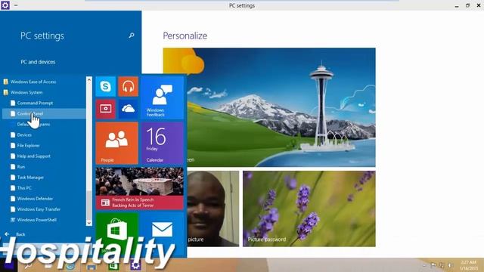Screen dimensions: 484x272
Task: Click the taskbar clock showing date
Action: tap(469, 265)
